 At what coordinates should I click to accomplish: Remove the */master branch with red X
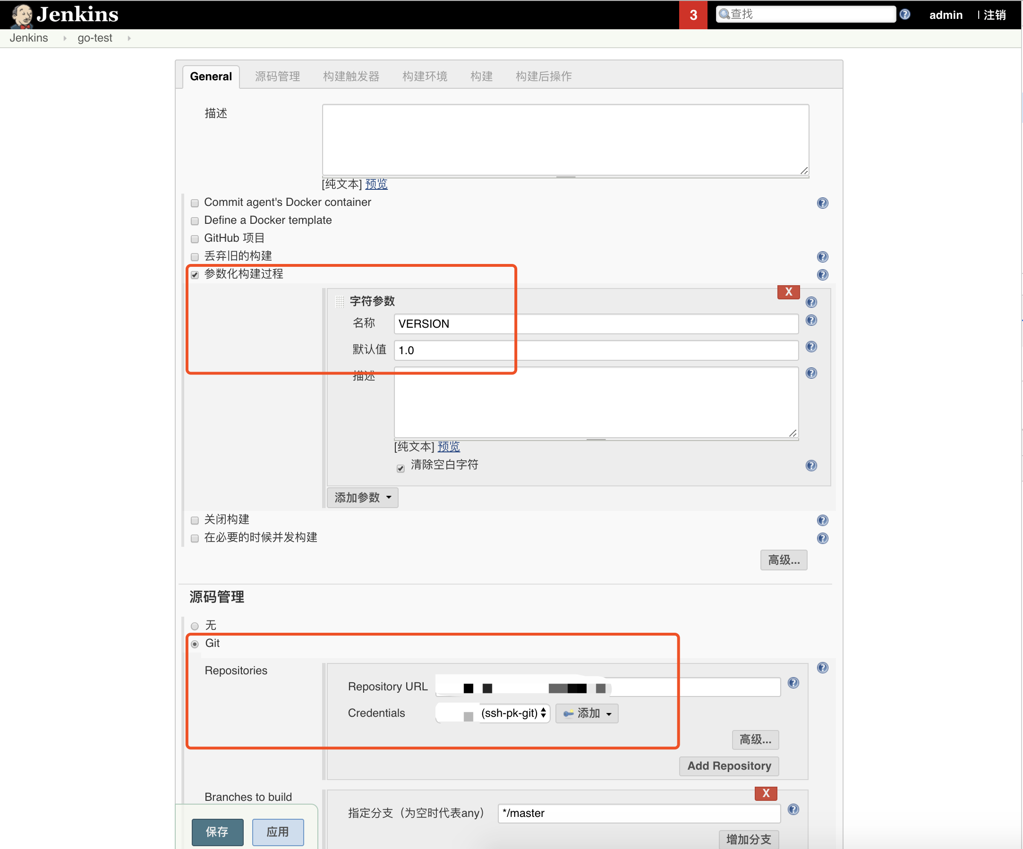pos(765,793)
